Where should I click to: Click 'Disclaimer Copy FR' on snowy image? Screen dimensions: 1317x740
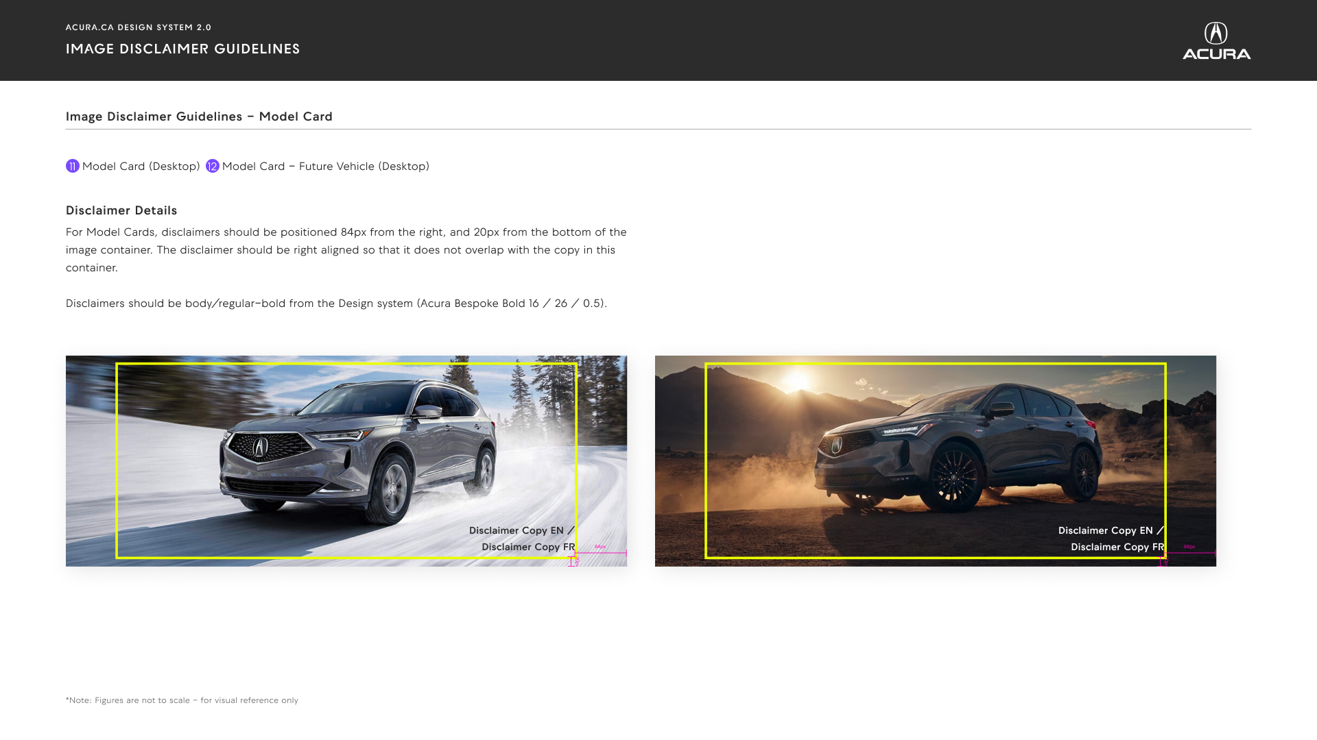(528, 547)
